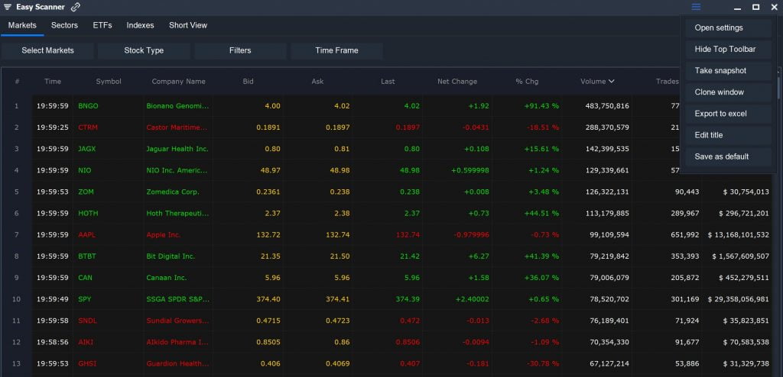Sort by the Ask column header

[317, 82]
